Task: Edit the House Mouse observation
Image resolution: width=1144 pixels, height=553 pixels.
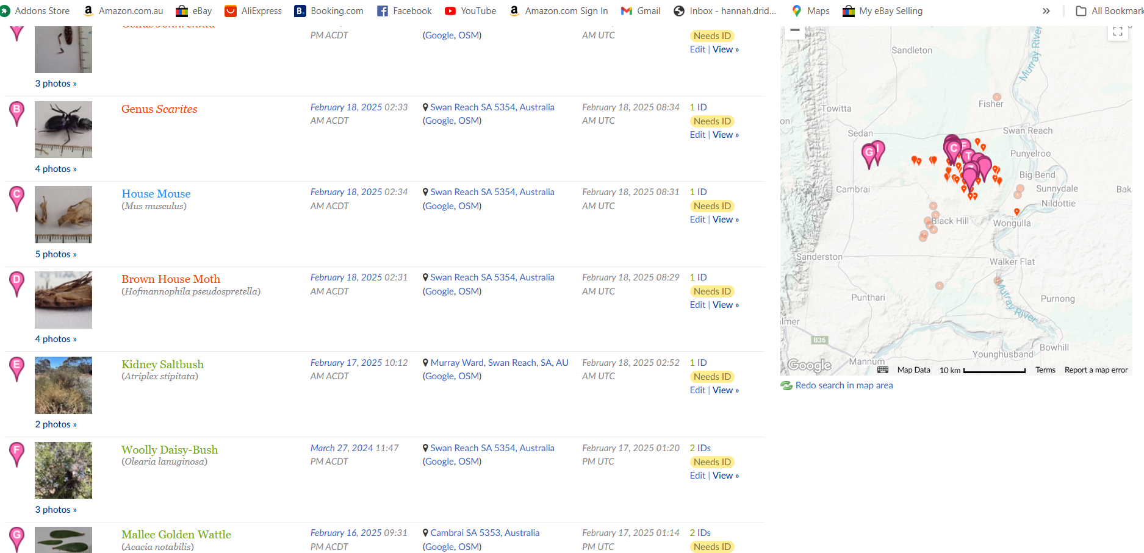Action: [697, 219]
